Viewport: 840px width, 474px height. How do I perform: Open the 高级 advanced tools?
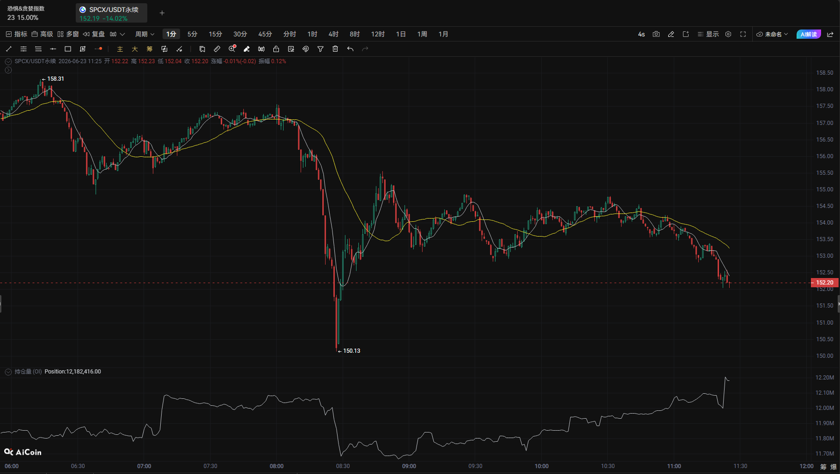point(42,34)
